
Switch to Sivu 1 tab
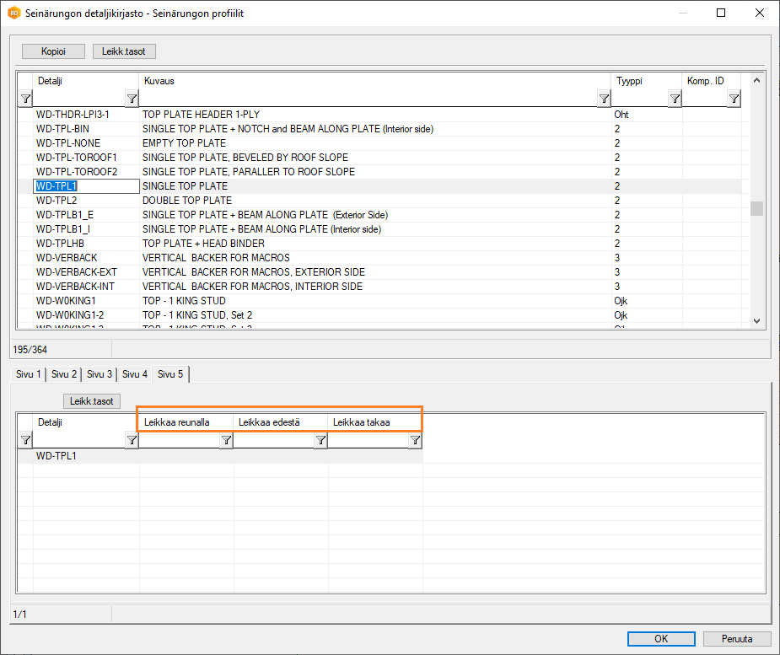click(x=27, y=374)
